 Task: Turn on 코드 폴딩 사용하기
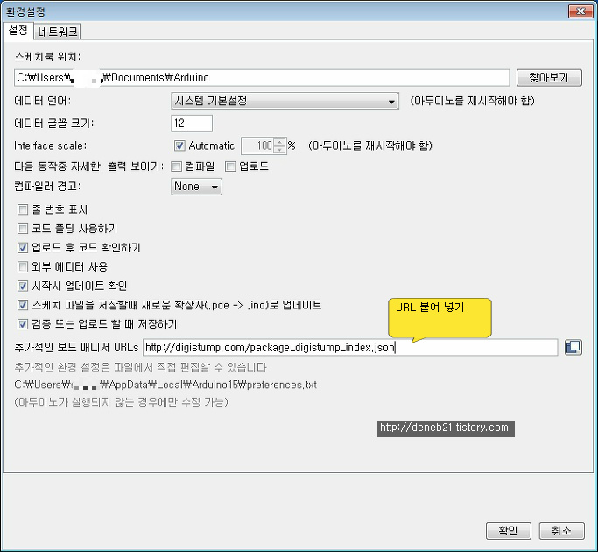click(x=24, y=229)
